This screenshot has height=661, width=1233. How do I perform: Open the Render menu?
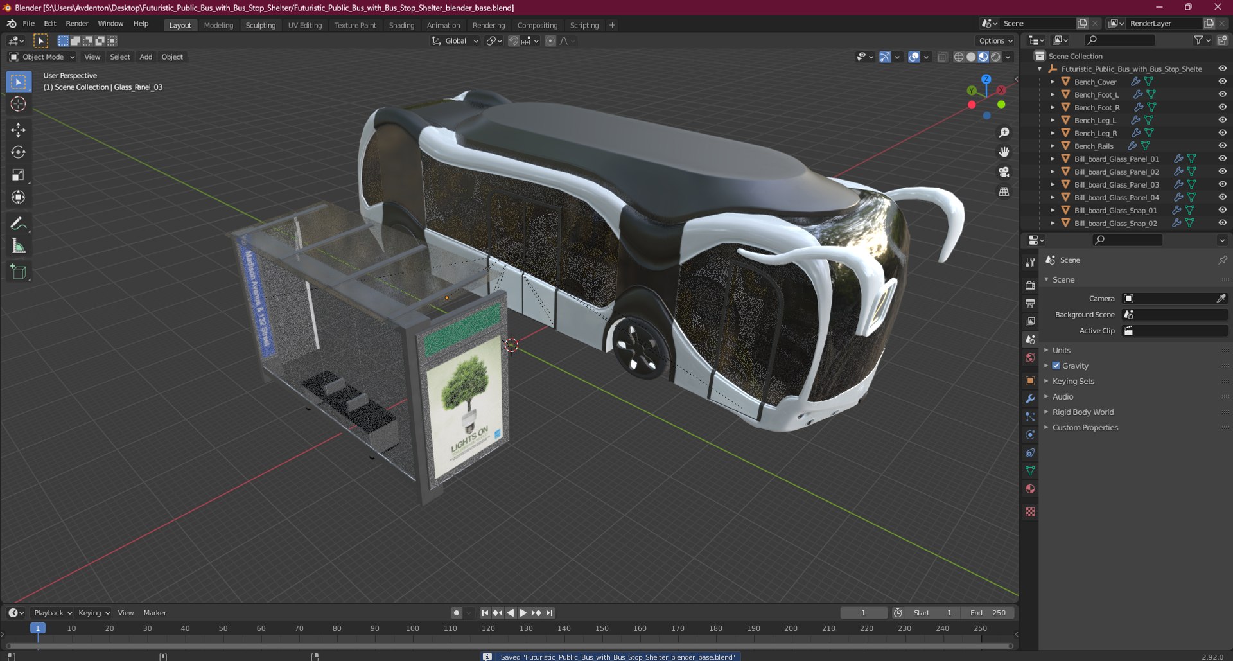pos(77,24)
